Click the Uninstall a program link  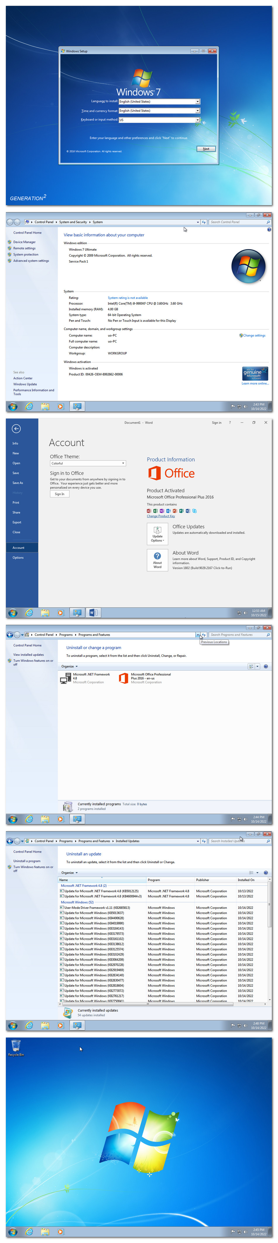click(27, 861)
